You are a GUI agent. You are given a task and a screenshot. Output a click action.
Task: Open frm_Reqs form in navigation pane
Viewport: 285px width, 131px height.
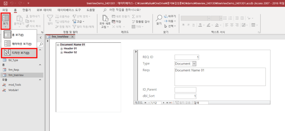click(x=14, y=70)
